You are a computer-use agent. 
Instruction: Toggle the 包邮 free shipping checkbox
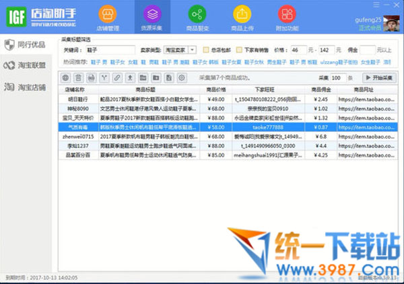click(207, 50)
